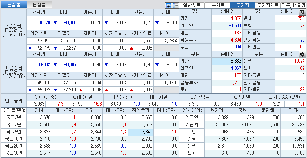The height and width of the screenshot is (158, 307).
Task: Click current price 119.02 of 10년선물
Action: click(x=43, y=65)
